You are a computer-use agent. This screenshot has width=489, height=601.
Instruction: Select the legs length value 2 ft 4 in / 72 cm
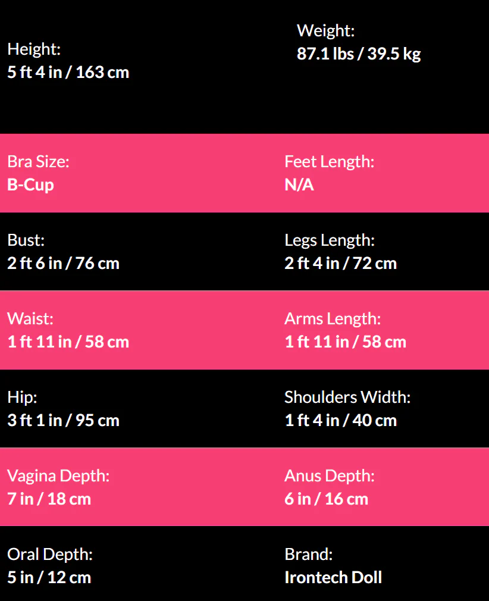tap(340, 263)
